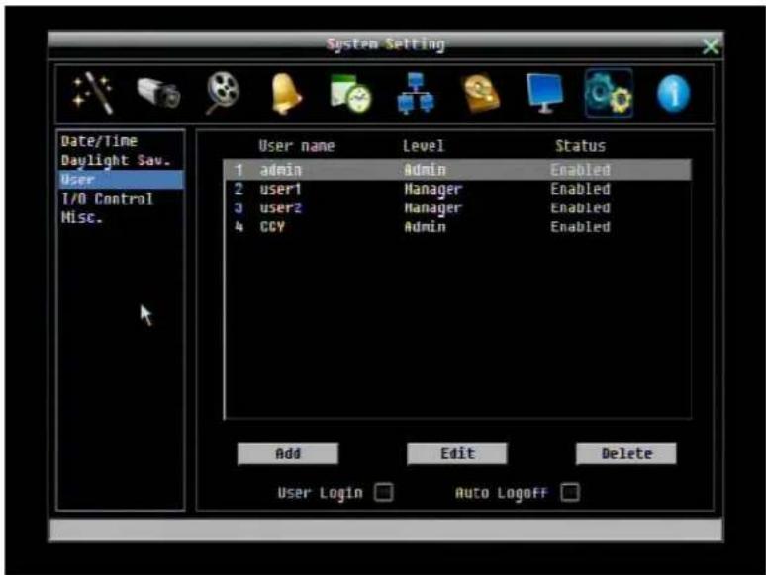Screen dimensions: 766x575
Task: Click the Level column header
Action: pyautogui.click(x=423, y=146)
